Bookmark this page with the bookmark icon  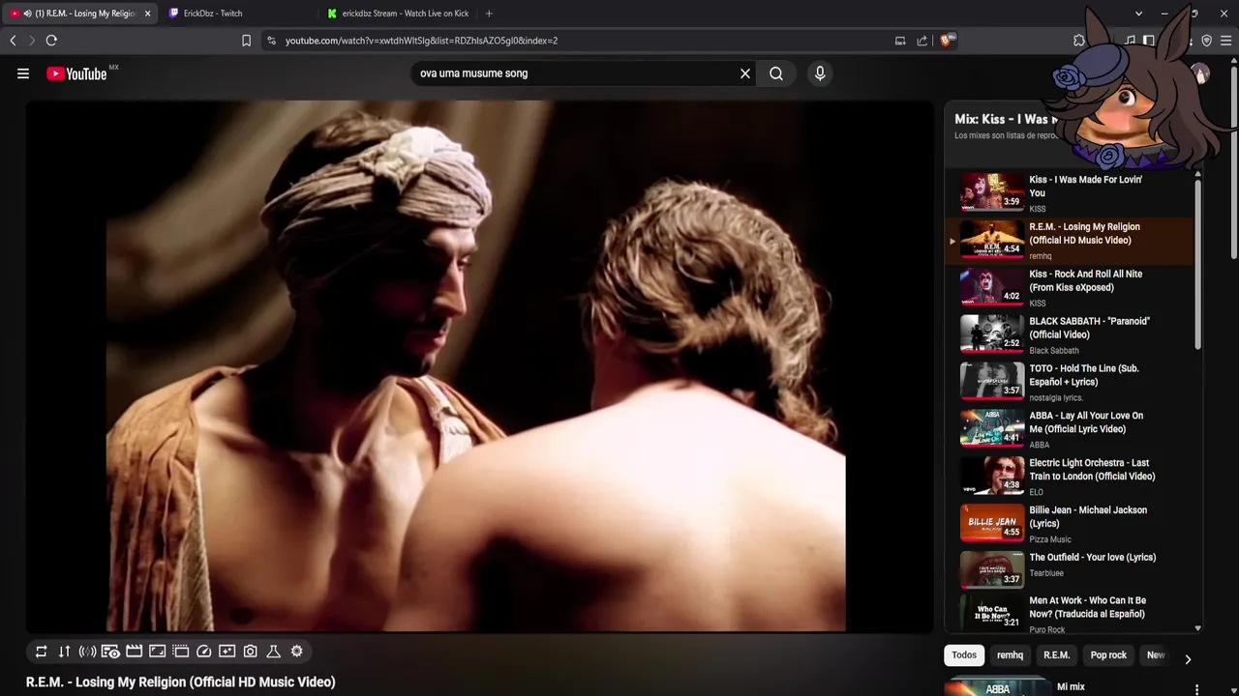click(246, 41)
